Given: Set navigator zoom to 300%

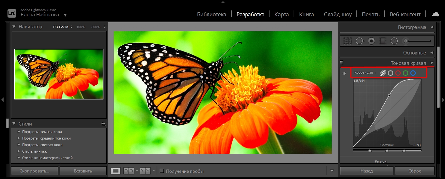Looking at the screenshot, I should pos(96,27).
